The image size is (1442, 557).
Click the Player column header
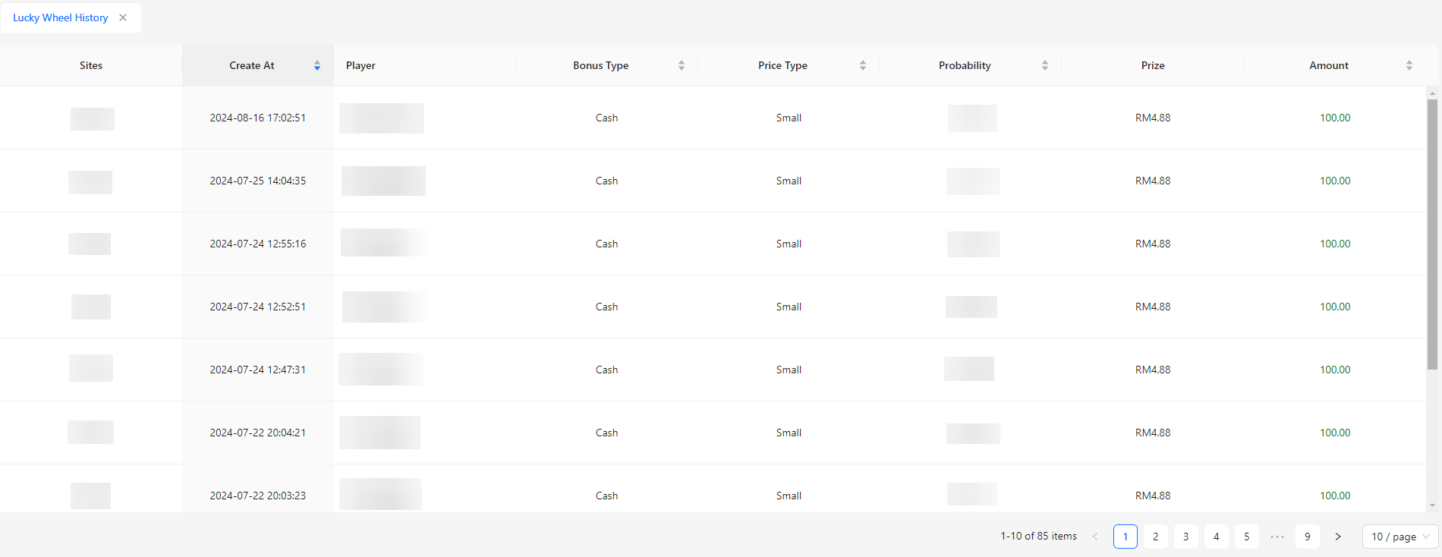[361, 65]
